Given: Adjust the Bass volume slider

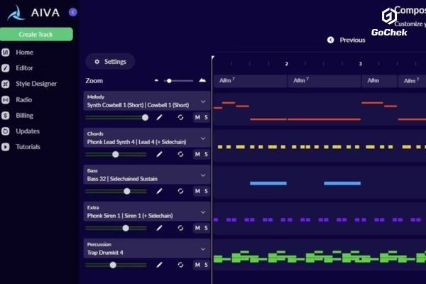Looking at the screenshot, I should 116,191.
